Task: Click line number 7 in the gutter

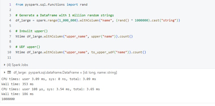Action: pos(10,37)
